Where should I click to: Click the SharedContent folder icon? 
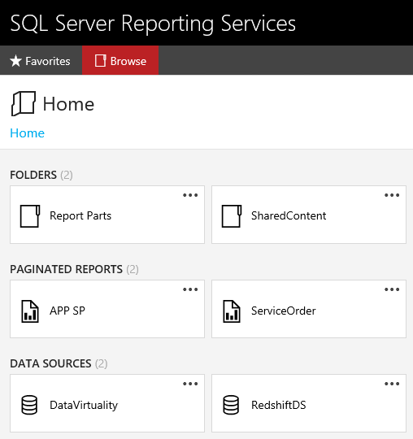(232, 216)
